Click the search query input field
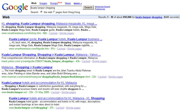This screenshot has width=180, height=111. coord(56,8)
